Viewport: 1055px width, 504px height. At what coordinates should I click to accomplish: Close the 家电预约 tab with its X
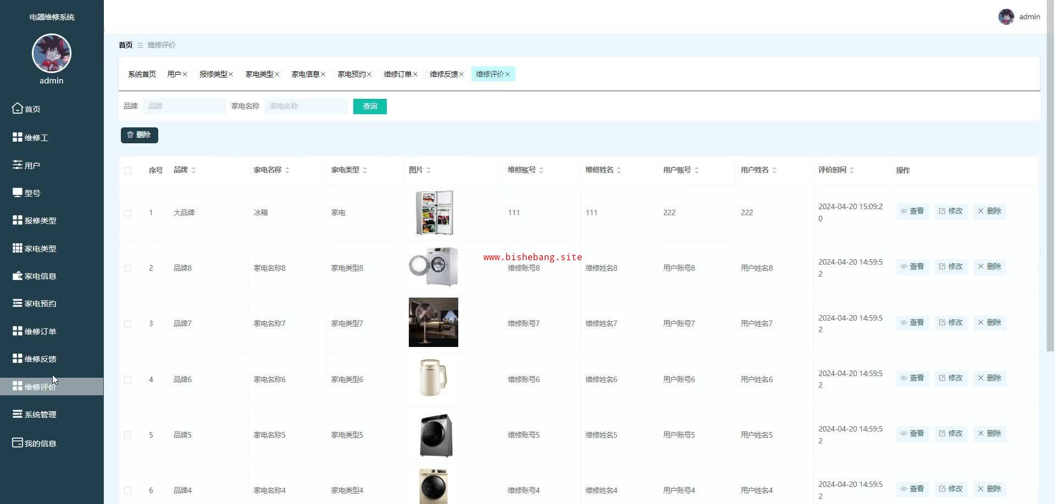point(369,75)
